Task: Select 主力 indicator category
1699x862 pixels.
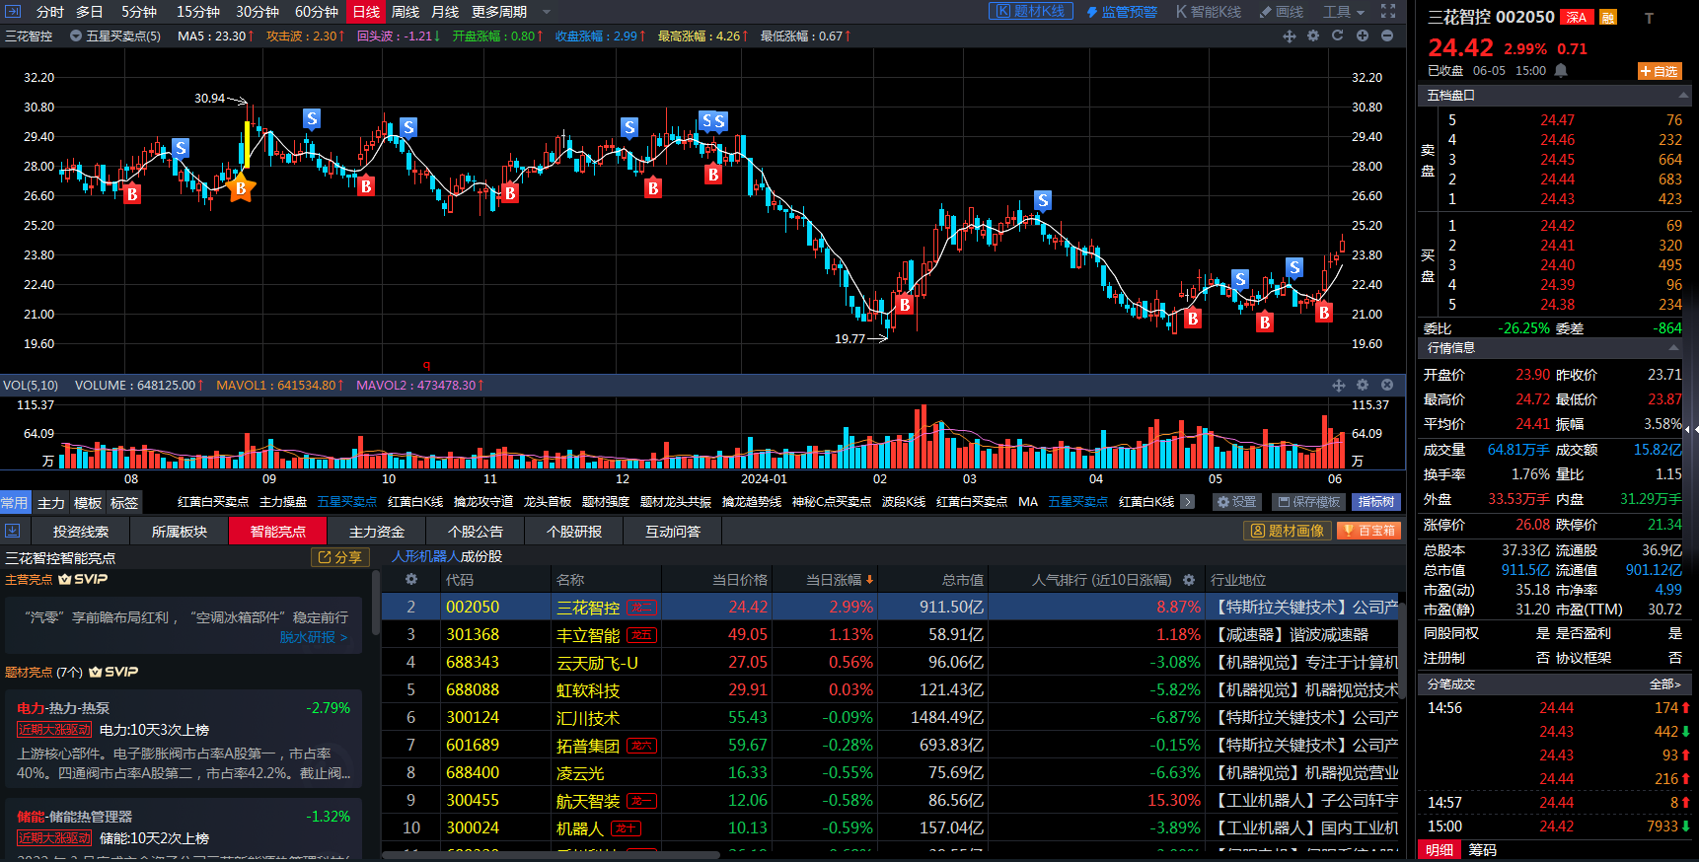Action: point(51,502)
